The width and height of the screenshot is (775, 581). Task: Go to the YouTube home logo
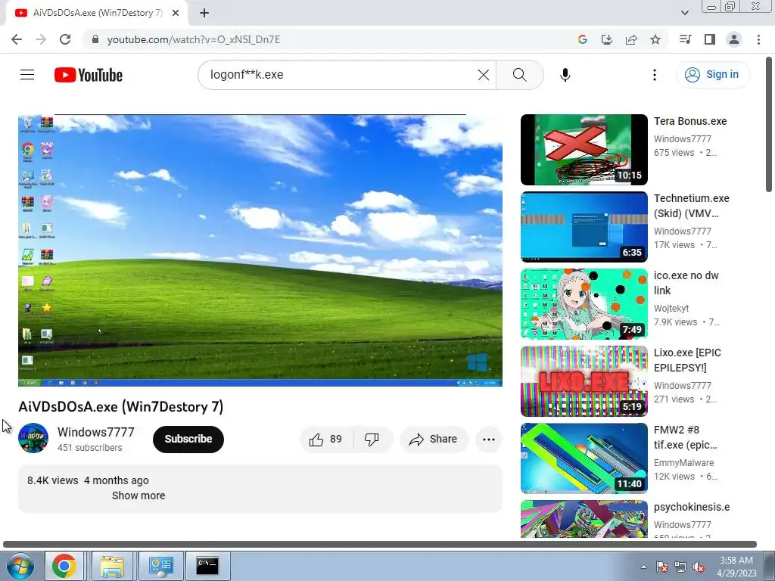click(x=89, y=75)
